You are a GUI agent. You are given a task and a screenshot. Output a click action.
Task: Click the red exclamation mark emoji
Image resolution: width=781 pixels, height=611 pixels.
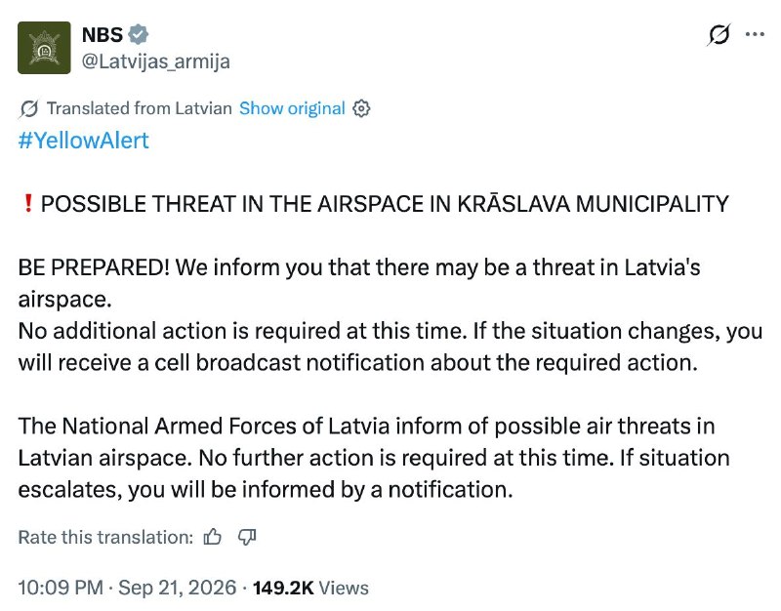[x=28, y=204]
